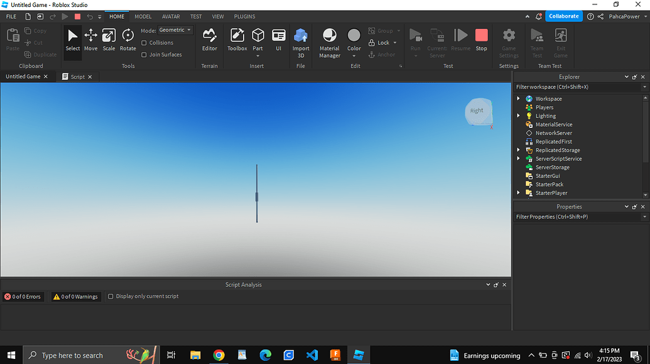Expand the ReplicatedStorage tree item
650x364 pixels.
[518, 150]
